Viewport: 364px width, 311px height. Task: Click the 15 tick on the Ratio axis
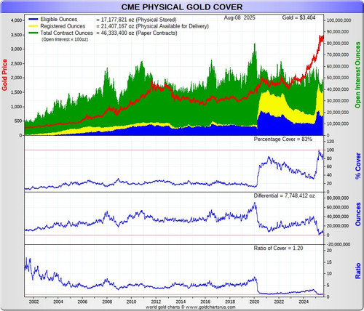[329, 262]
